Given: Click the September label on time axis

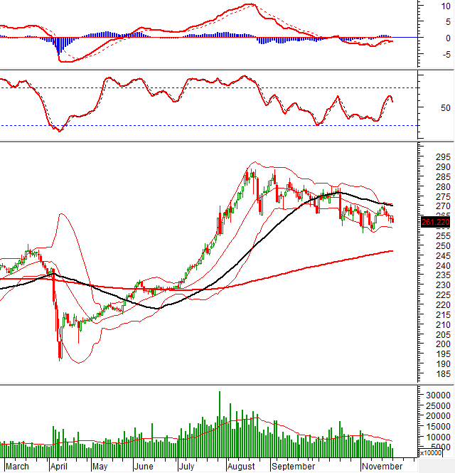Looking at the screenshot, I should click(293, 467).
